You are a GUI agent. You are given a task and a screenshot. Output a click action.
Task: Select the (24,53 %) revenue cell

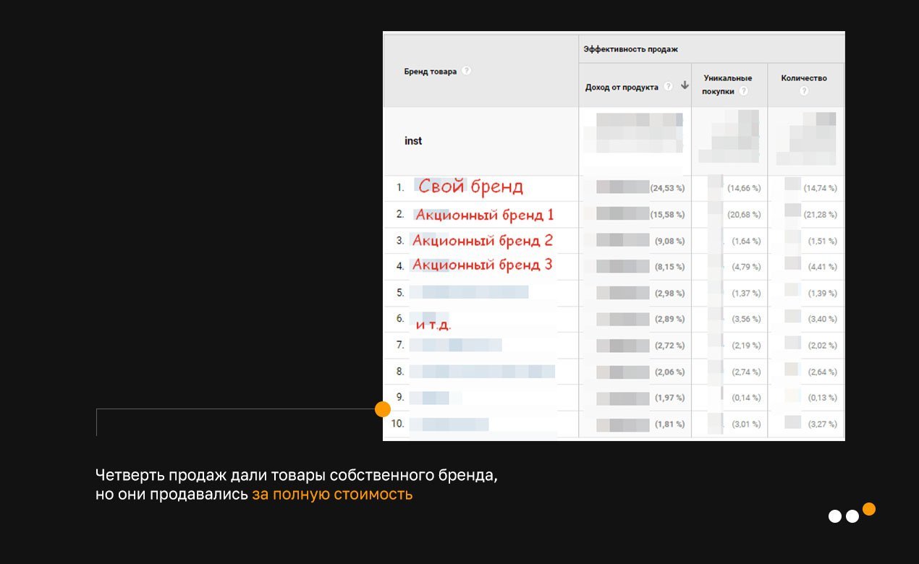point(667,188)
